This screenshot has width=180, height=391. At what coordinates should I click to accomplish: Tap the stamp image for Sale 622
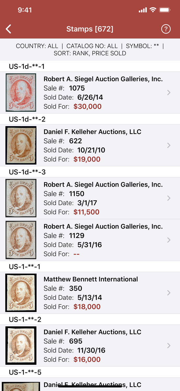point(21,145)
